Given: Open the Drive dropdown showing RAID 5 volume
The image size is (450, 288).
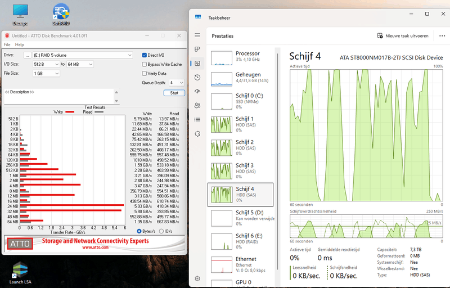Looking at the screenshot, I should point(83,55).
